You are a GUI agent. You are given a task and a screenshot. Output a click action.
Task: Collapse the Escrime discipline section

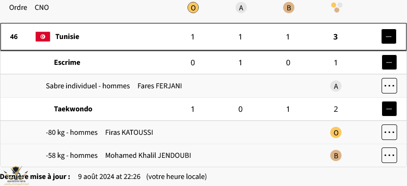[x=389, y=62]
